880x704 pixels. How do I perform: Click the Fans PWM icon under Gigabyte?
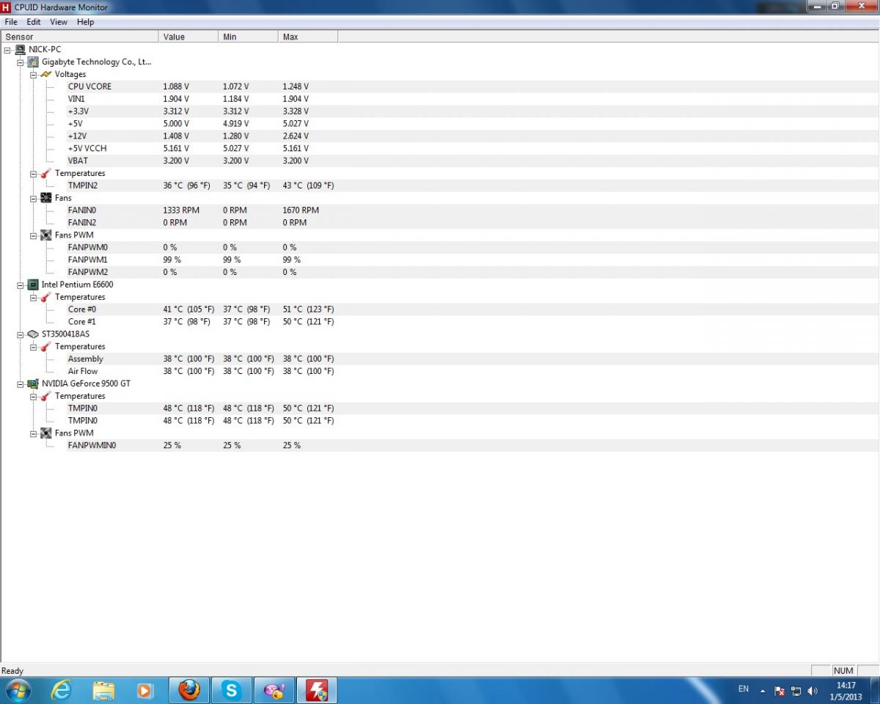[46, 235]
